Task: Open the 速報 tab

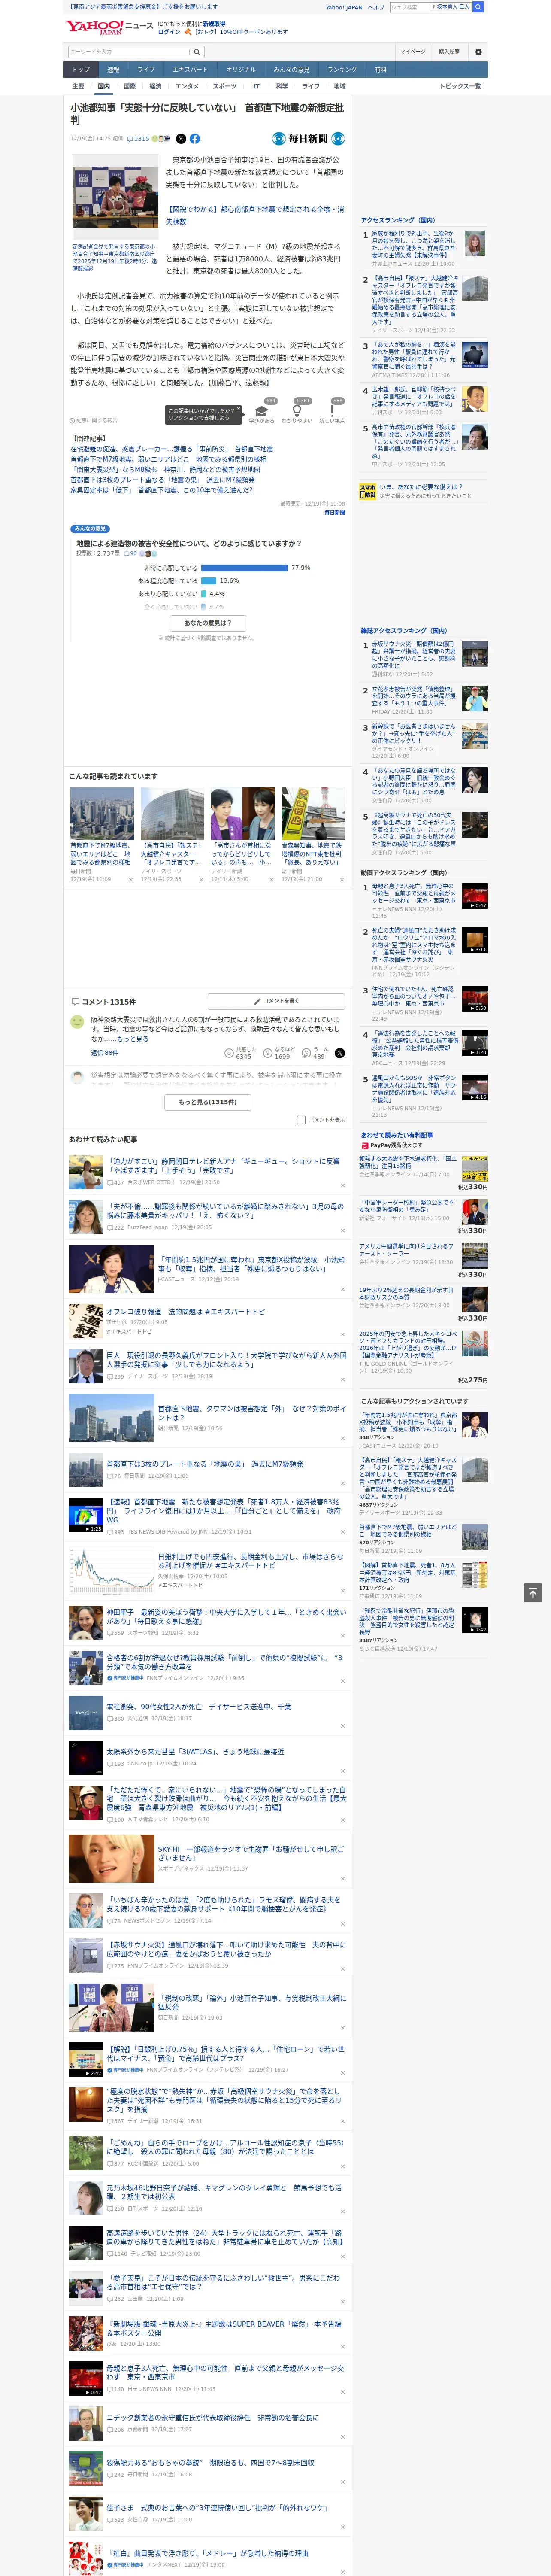Action: click(113, 70)
